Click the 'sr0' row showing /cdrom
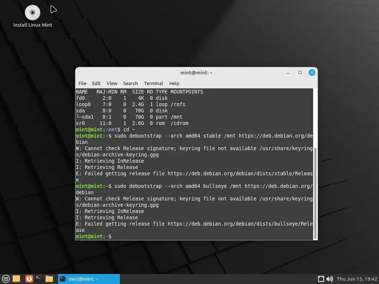 pos(132,123)
